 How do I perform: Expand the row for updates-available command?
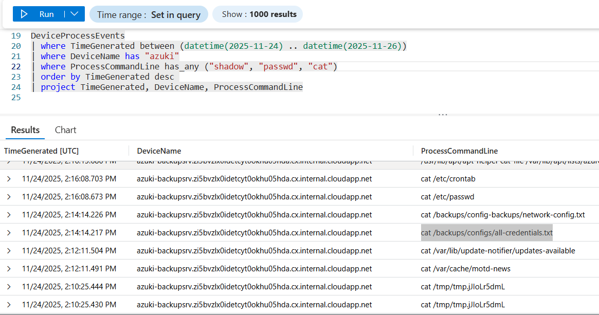pos(9,250)
